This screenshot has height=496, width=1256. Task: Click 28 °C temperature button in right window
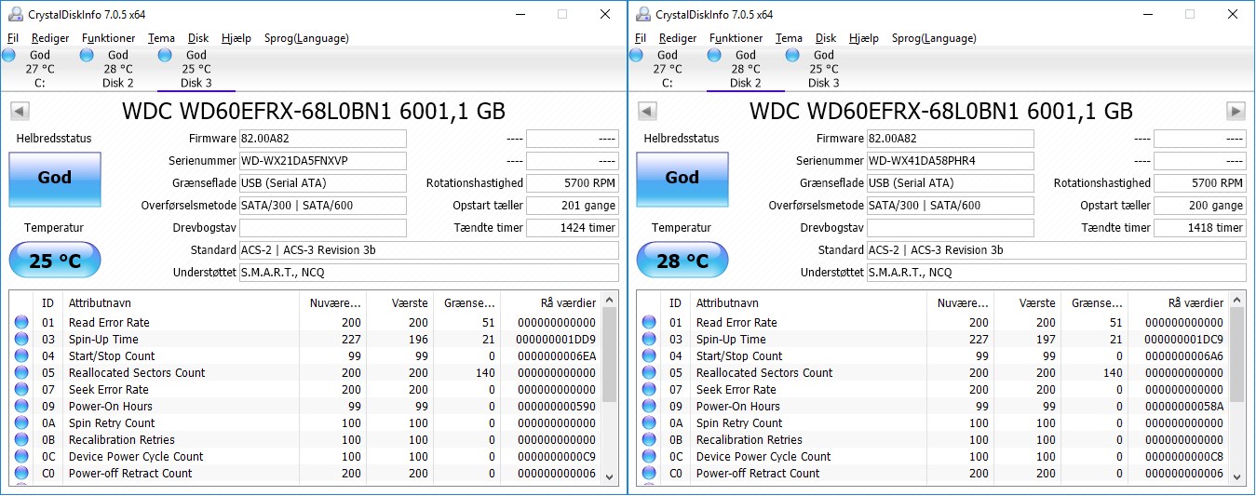(x=682, y=261)
